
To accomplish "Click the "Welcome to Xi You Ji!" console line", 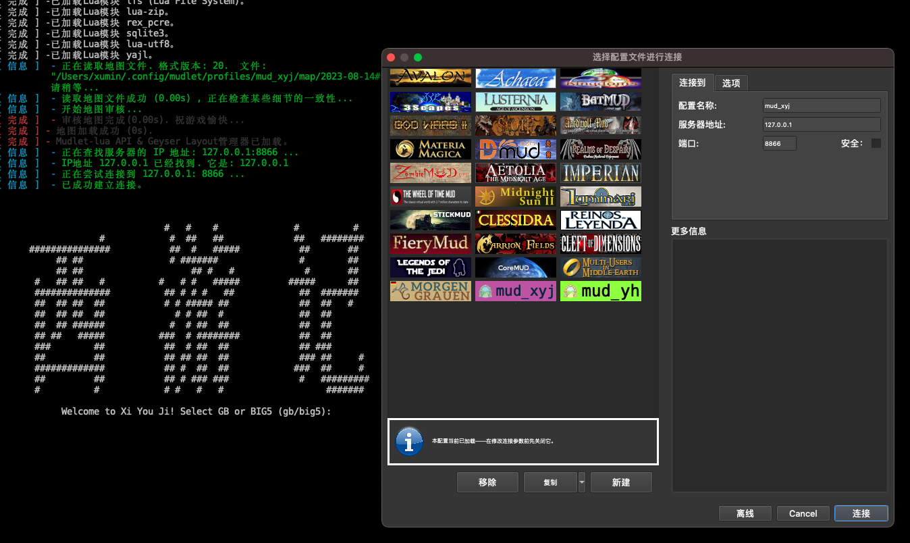I will (x=196, y=411).
